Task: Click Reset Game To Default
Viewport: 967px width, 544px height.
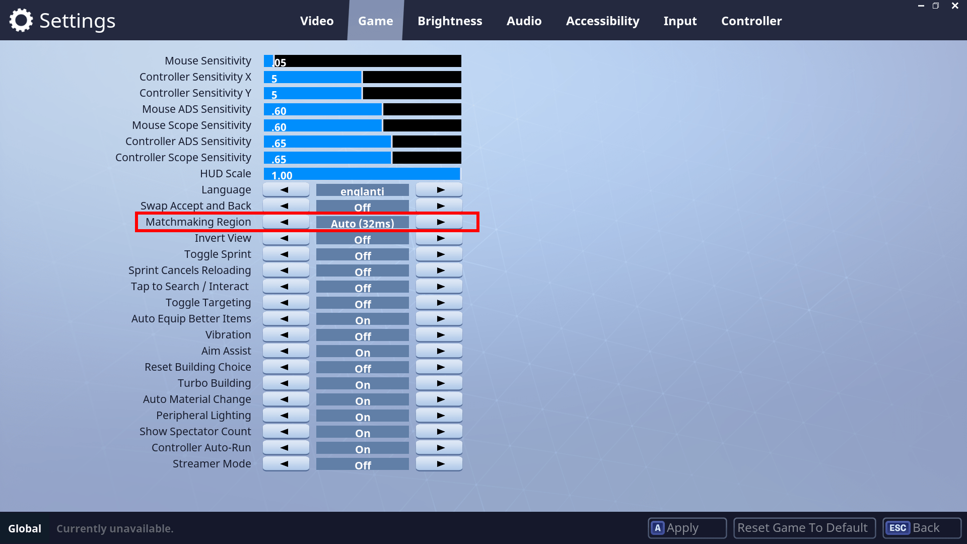Action: (804, 528)
